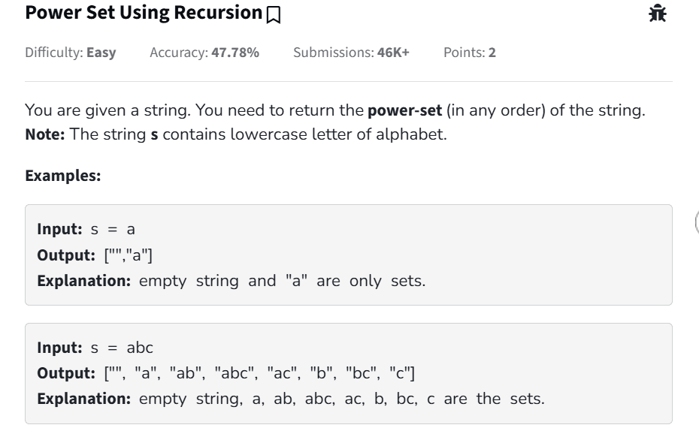Click the bug report icon
The height and width of the screenshot is (446, 699).
point(658,13)
